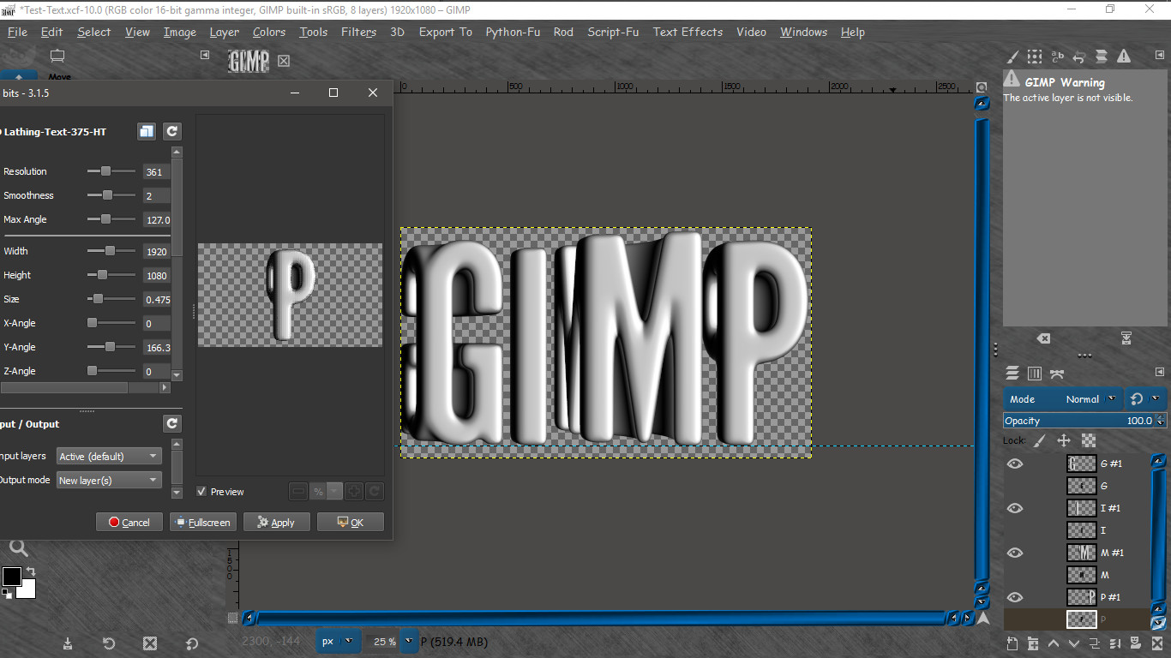This screenshot has width=1171, height=658.
Task: Click the zoom-to-fit canvas corner icon
Action: click(982, 87)
